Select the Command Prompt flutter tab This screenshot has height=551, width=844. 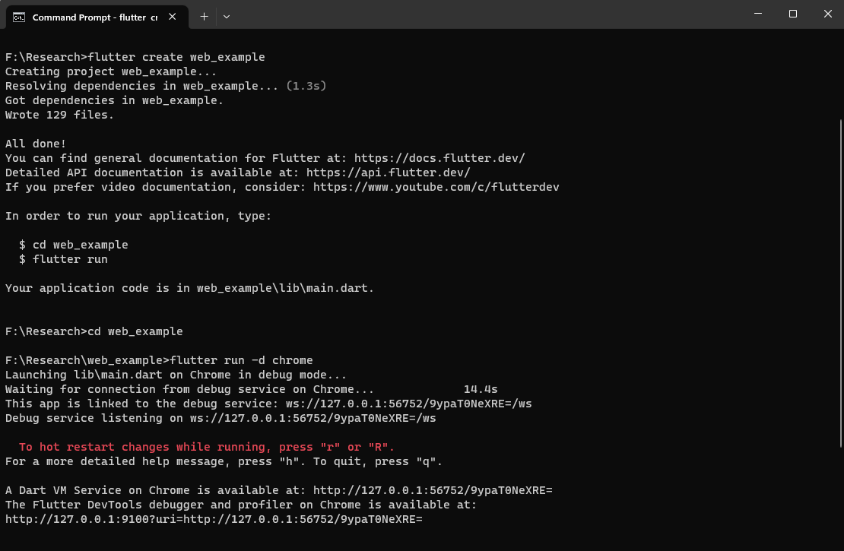(89, 17)
